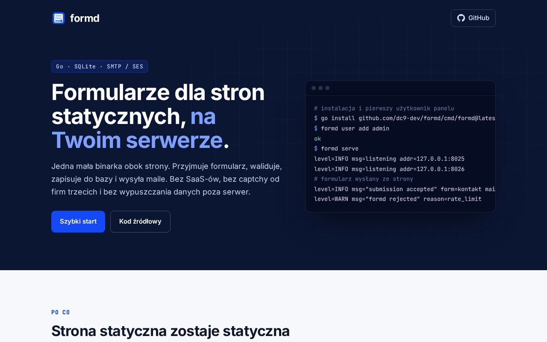Click the listening addr=127.0.0.1:8025 line
Viewport: 547px width, 342px height.
[x=389, y=159]
